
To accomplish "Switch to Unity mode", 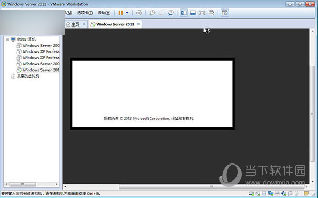I will point(211,13).
